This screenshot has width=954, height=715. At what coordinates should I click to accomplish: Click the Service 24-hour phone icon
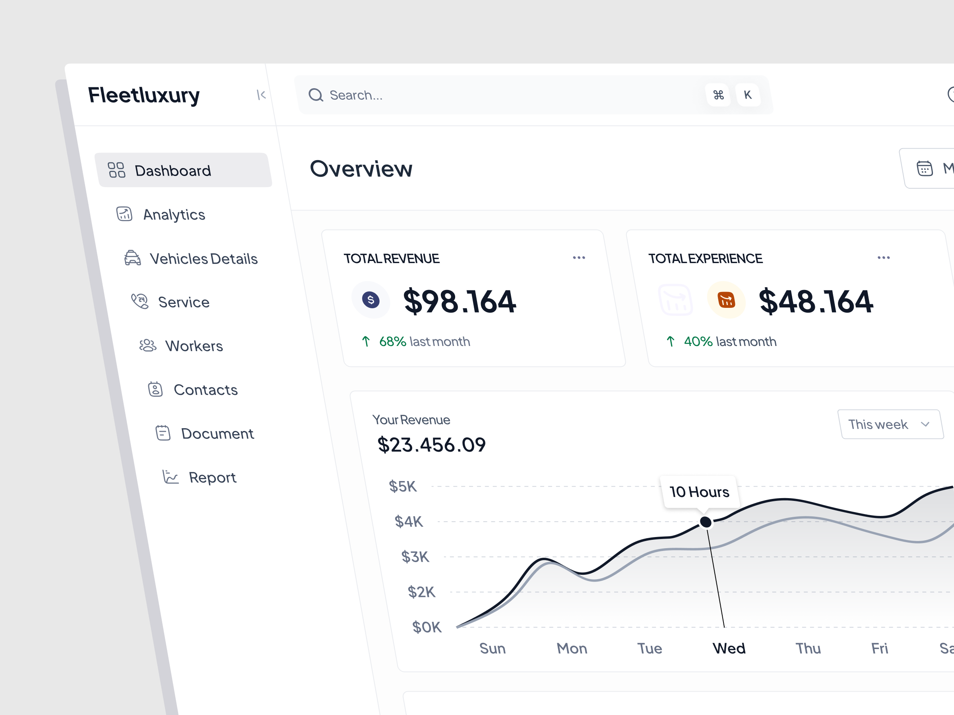coord(140,301)
